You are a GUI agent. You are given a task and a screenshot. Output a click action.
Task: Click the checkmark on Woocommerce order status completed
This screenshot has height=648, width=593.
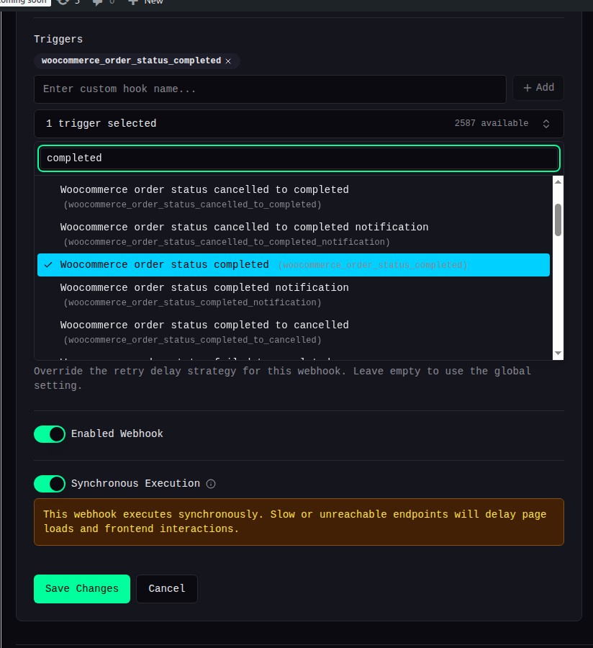[x=48, y=264]
